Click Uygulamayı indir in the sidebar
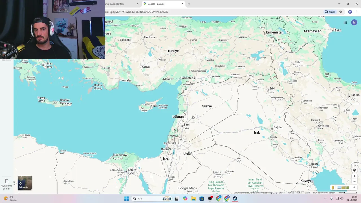 coord(7,184)
